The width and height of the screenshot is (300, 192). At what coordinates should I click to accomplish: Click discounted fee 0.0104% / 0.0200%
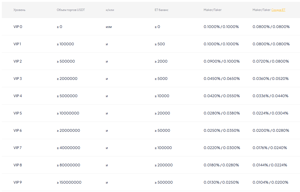coord(270,182)
